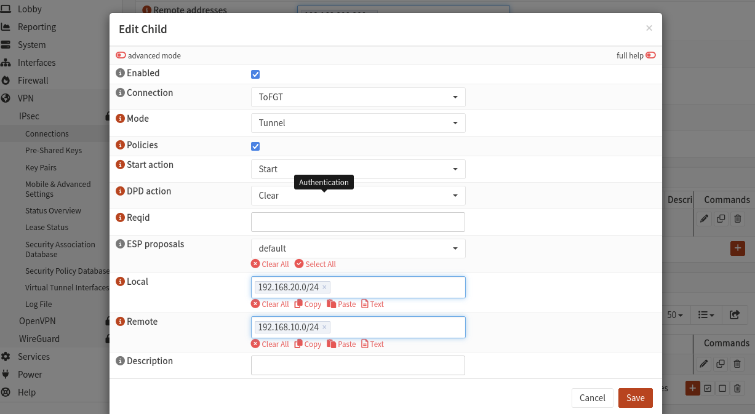Click the info icon beside Enabled
Image resolution: width=755 pixels, height=414 pixels.
[x=121, y=73]
